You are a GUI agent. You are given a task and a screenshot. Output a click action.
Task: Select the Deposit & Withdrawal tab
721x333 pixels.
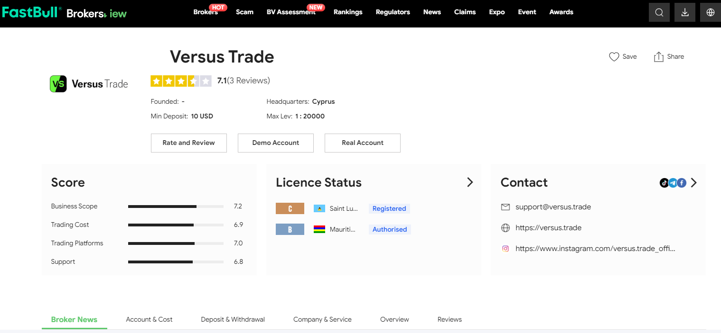(233, 319)
